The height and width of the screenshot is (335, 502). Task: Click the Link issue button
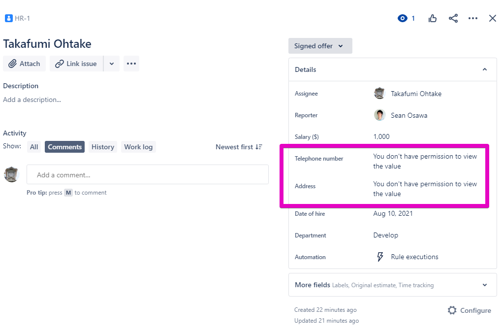point(76,64)
